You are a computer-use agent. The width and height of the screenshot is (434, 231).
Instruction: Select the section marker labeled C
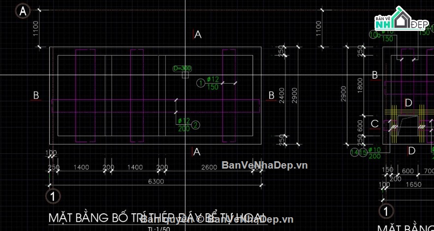[x=375, y=123]
